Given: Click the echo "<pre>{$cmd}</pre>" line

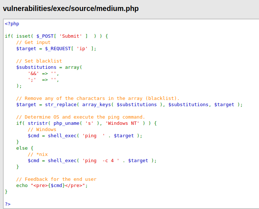Looking at the screenshot, I should pos(52,186).
